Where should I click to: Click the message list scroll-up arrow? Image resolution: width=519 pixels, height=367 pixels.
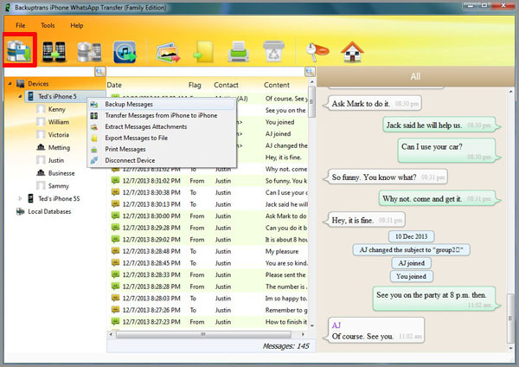coord(311,81)
